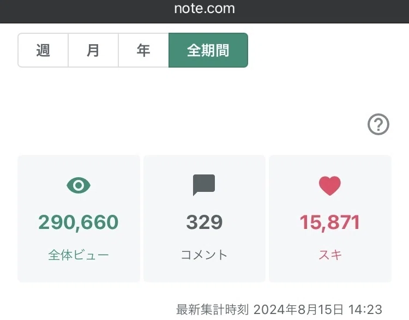Open the comments stat card
The image size is (409, 320).
pos(204,219)
